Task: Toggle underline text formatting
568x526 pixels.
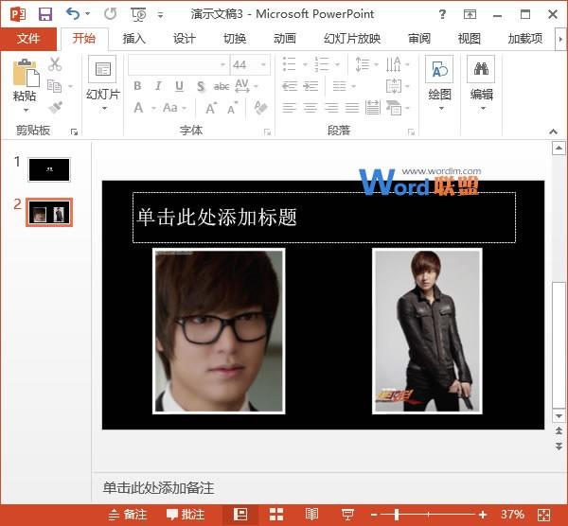Action: click(x=179, y=86)
